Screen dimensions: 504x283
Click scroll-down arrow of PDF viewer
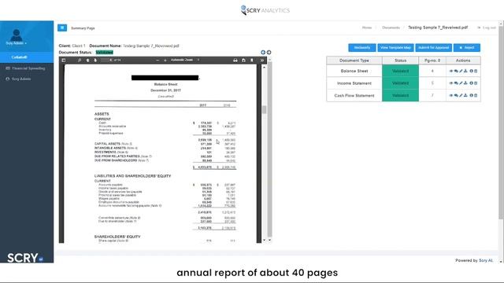coord(265,241)
